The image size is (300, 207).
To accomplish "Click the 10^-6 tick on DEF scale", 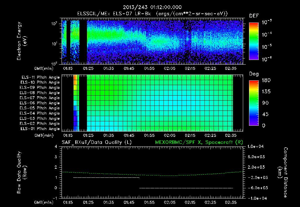I will click(x=267, y=59).
